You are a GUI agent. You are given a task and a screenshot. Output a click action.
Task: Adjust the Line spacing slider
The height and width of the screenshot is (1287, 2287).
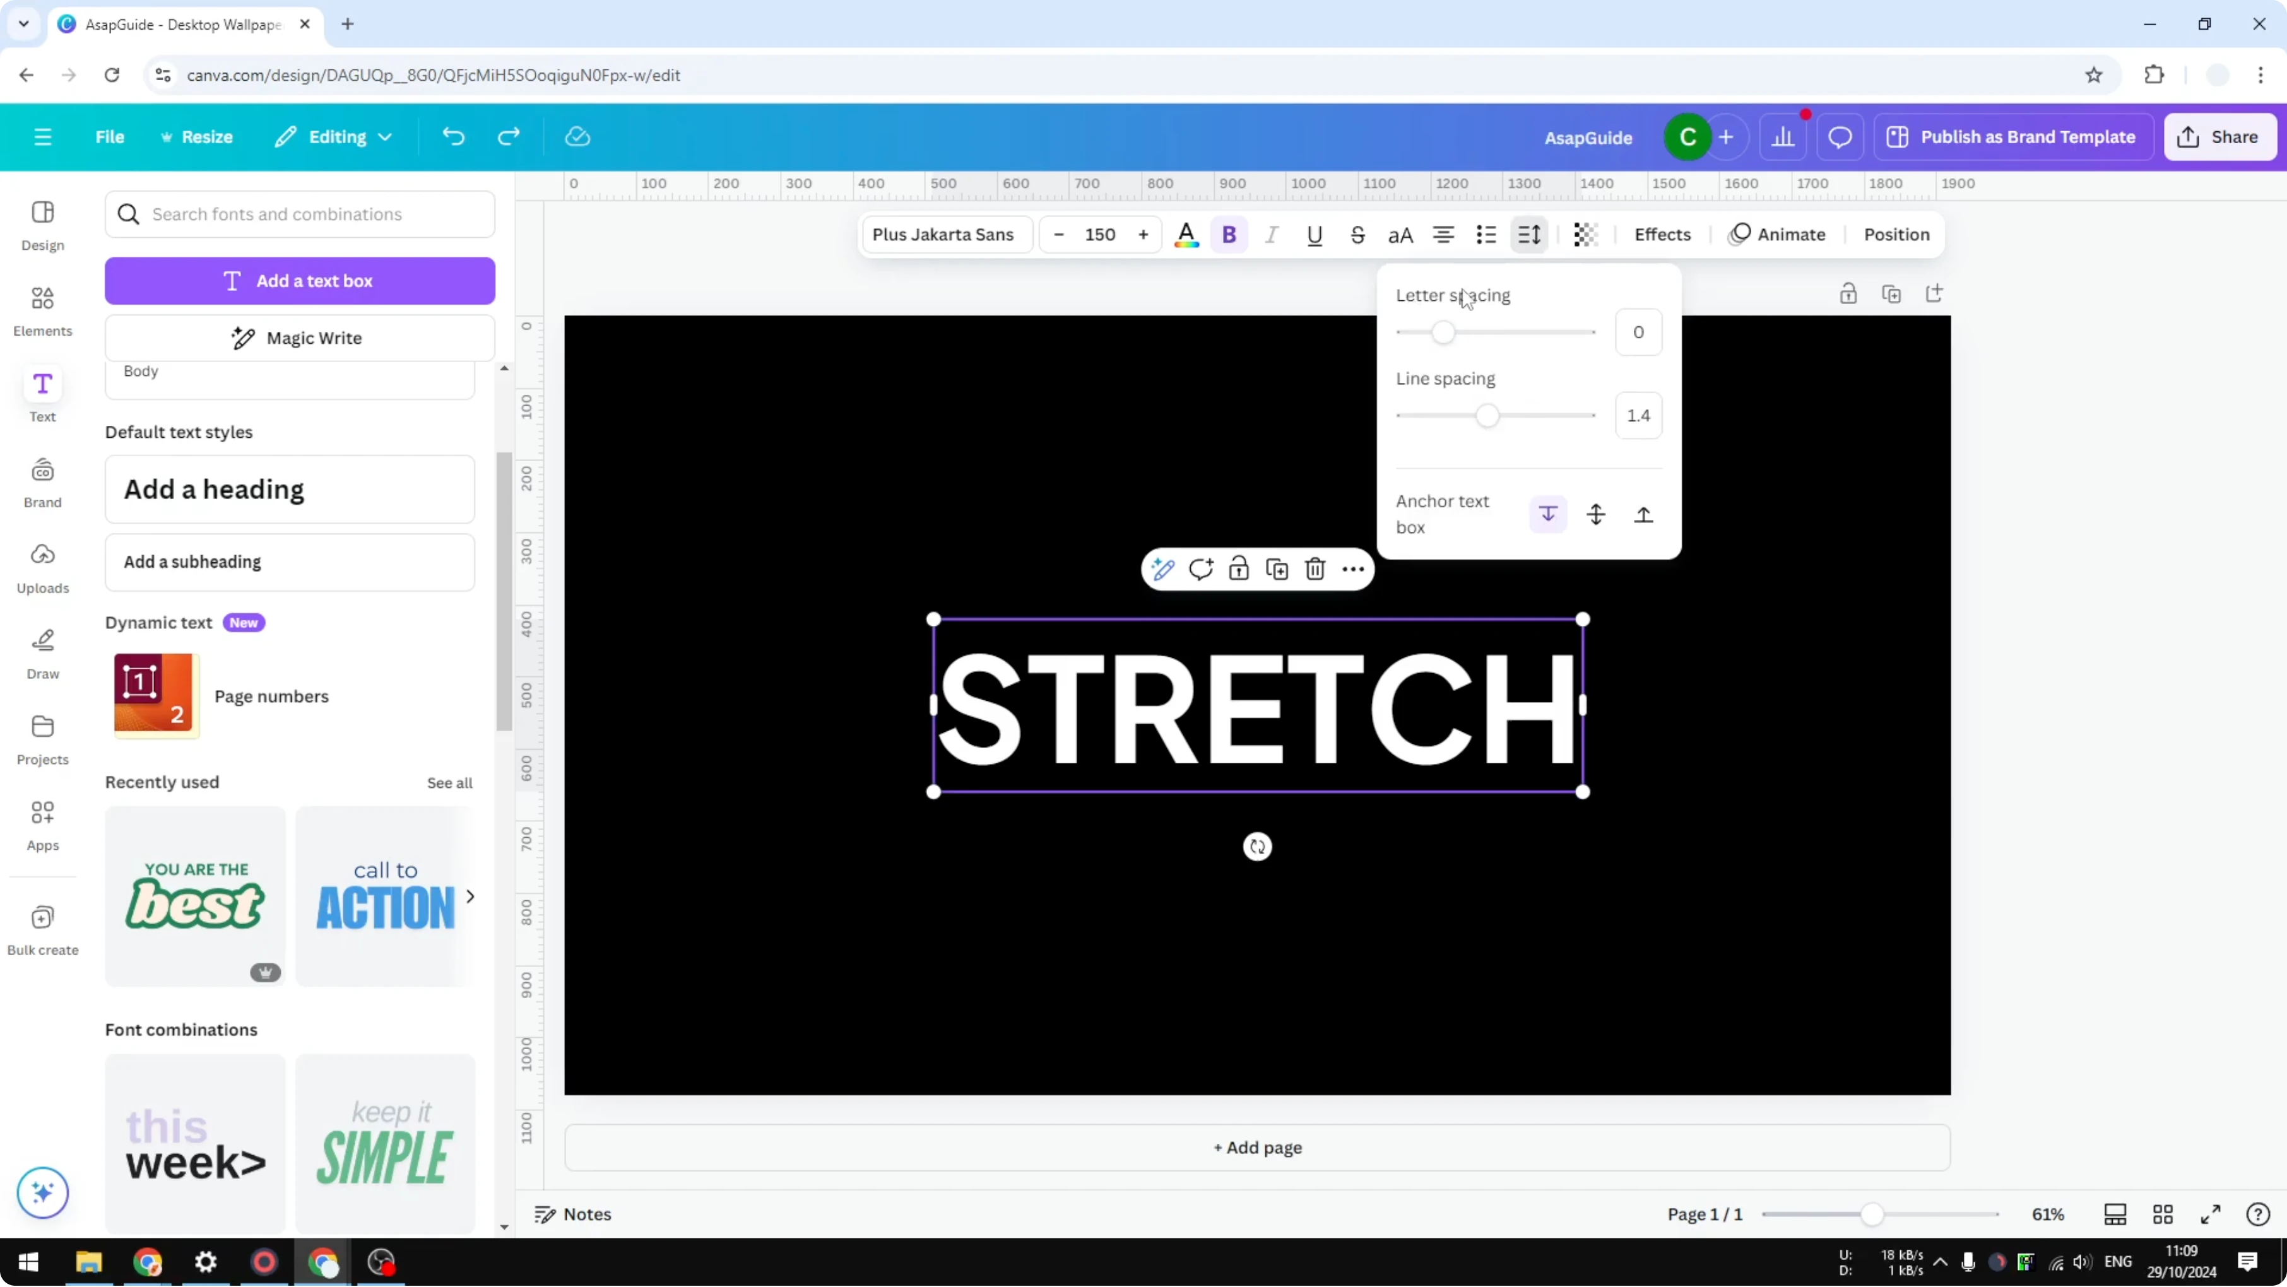pyautogui.click(x=1489, y=414)
